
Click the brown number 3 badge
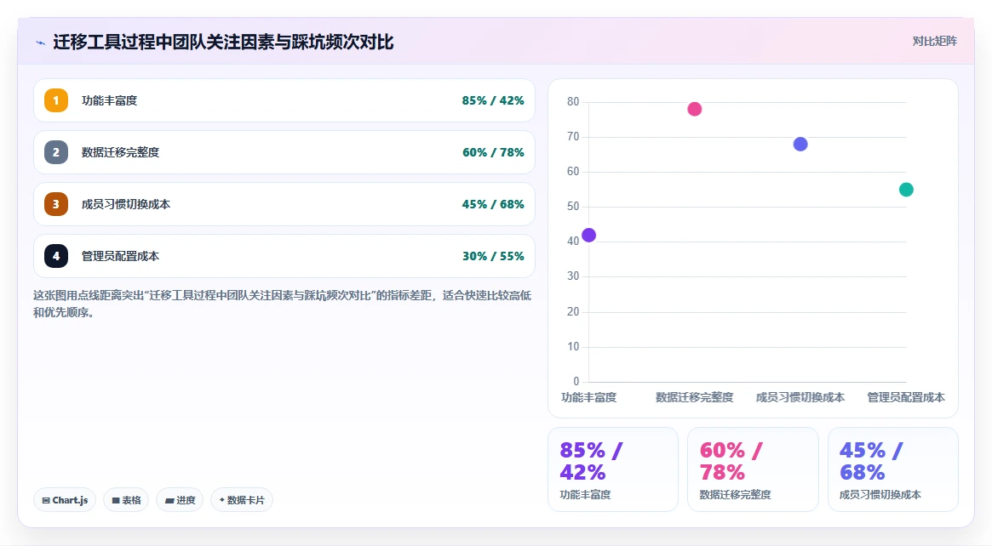56,204
